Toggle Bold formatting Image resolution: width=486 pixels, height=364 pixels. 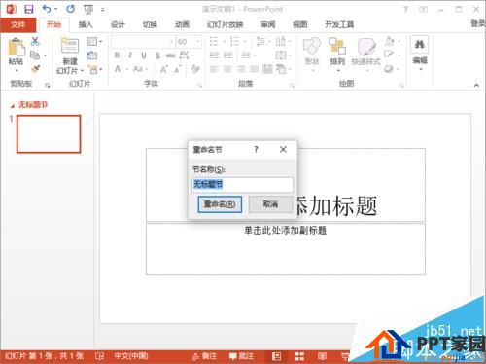click(117, 55)
